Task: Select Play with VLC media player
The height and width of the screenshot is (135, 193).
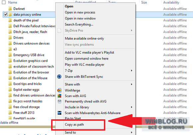Action: [85, 65]
